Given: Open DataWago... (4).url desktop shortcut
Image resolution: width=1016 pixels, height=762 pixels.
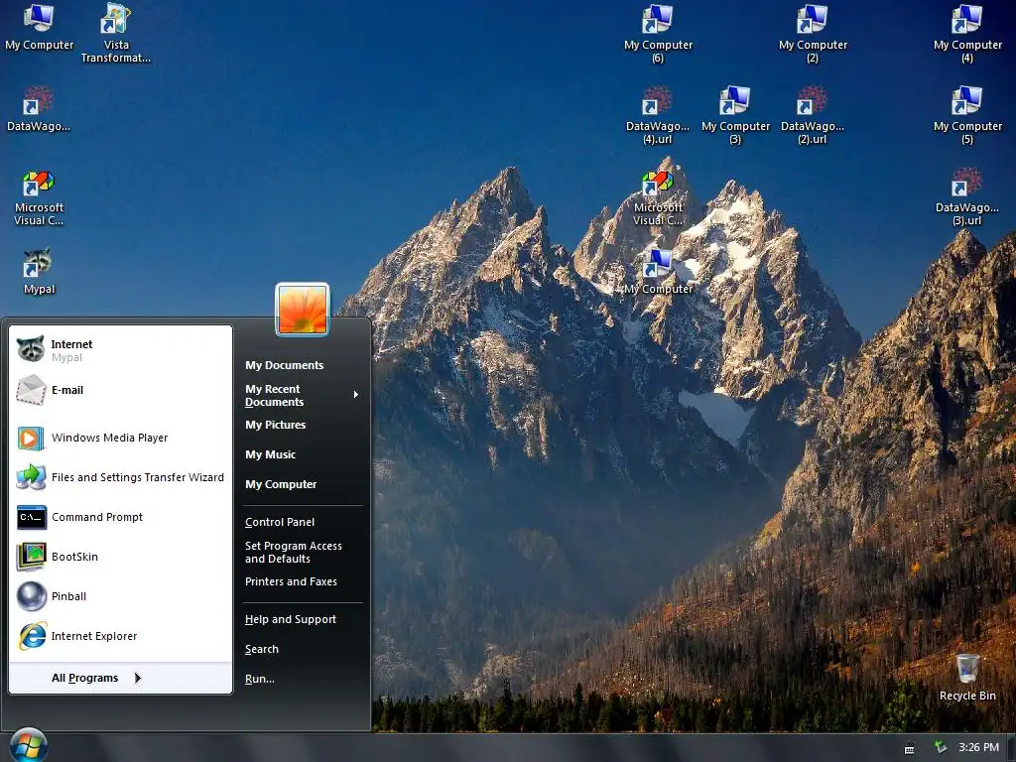Looking at the screenshot, I should pos(658,114).
